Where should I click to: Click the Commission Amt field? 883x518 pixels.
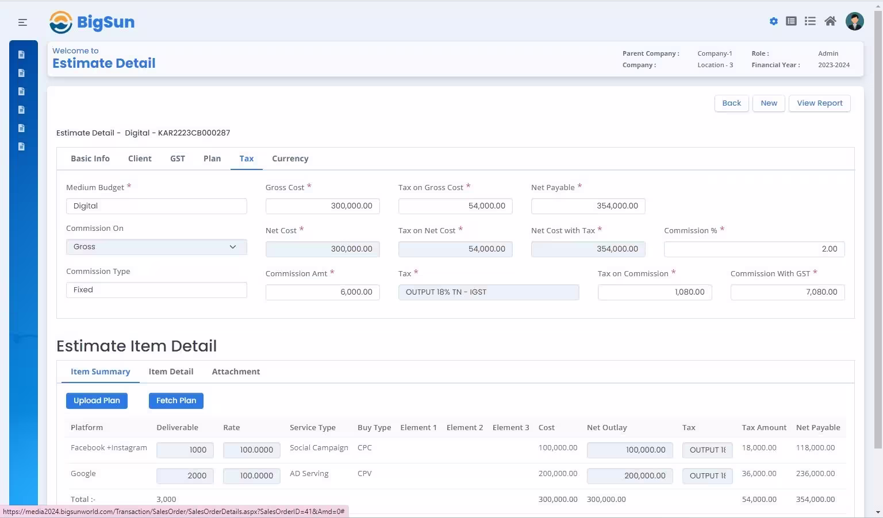click(x=323, y=292)
